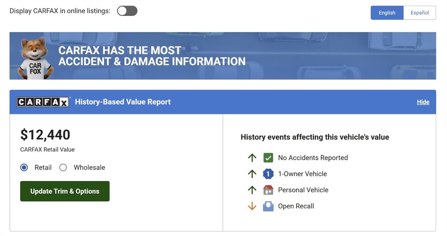447x236 pixels.
Task: Click 'Display CARFAX in online listings:' label
Action: click(x=60, y=11)
